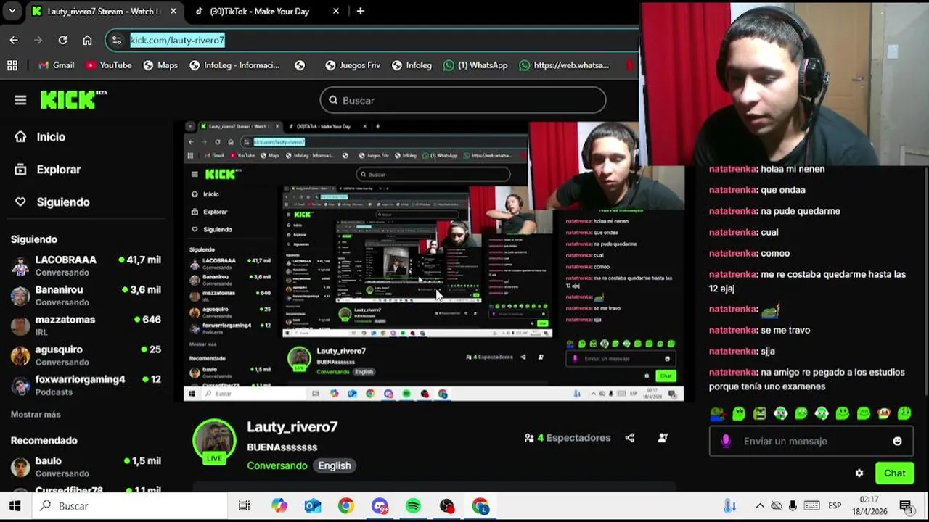Select the red-haired emote in emote row

[x=884, y=414]
